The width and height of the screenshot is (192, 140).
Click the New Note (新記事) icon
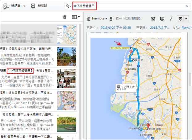pyautogui.click(x=6, y=6)
